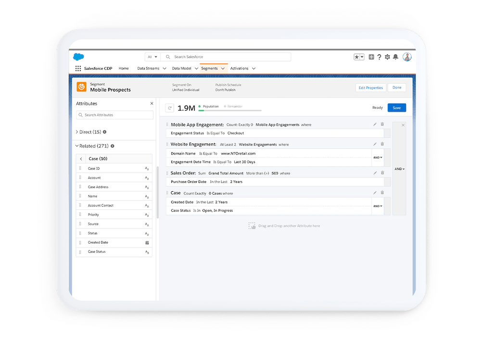Click the Related info icon
Screen dimensions: 481x340
point(112,146)
